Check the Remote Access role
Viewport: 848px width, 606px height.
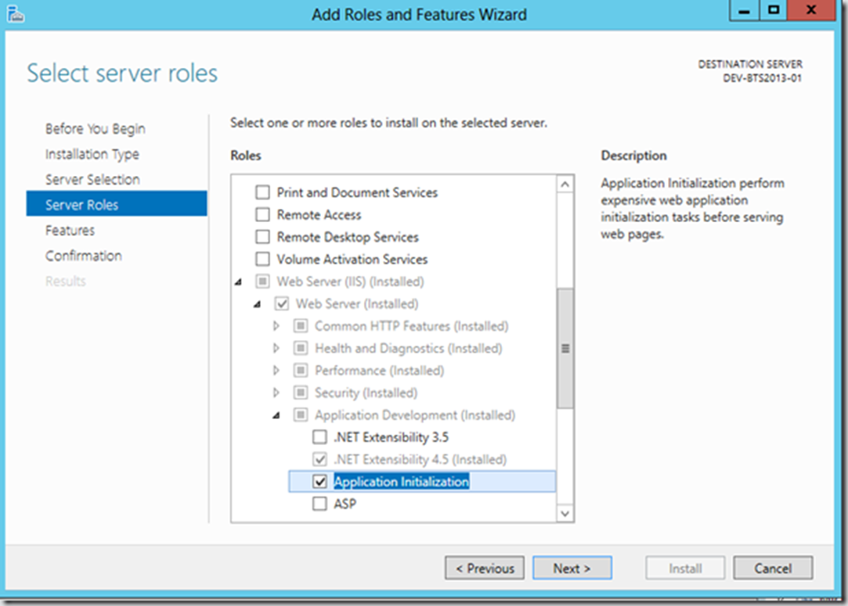[263, 214]
